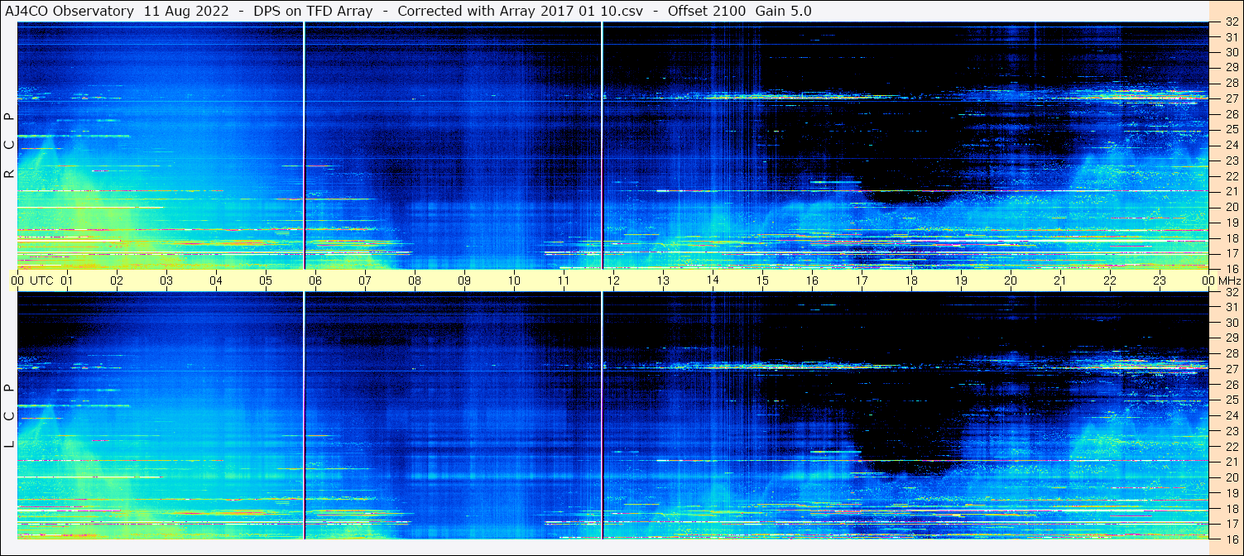
Task: Select the 27 MHz tick in the lower LCP scale
Action: click(1231, 369)
